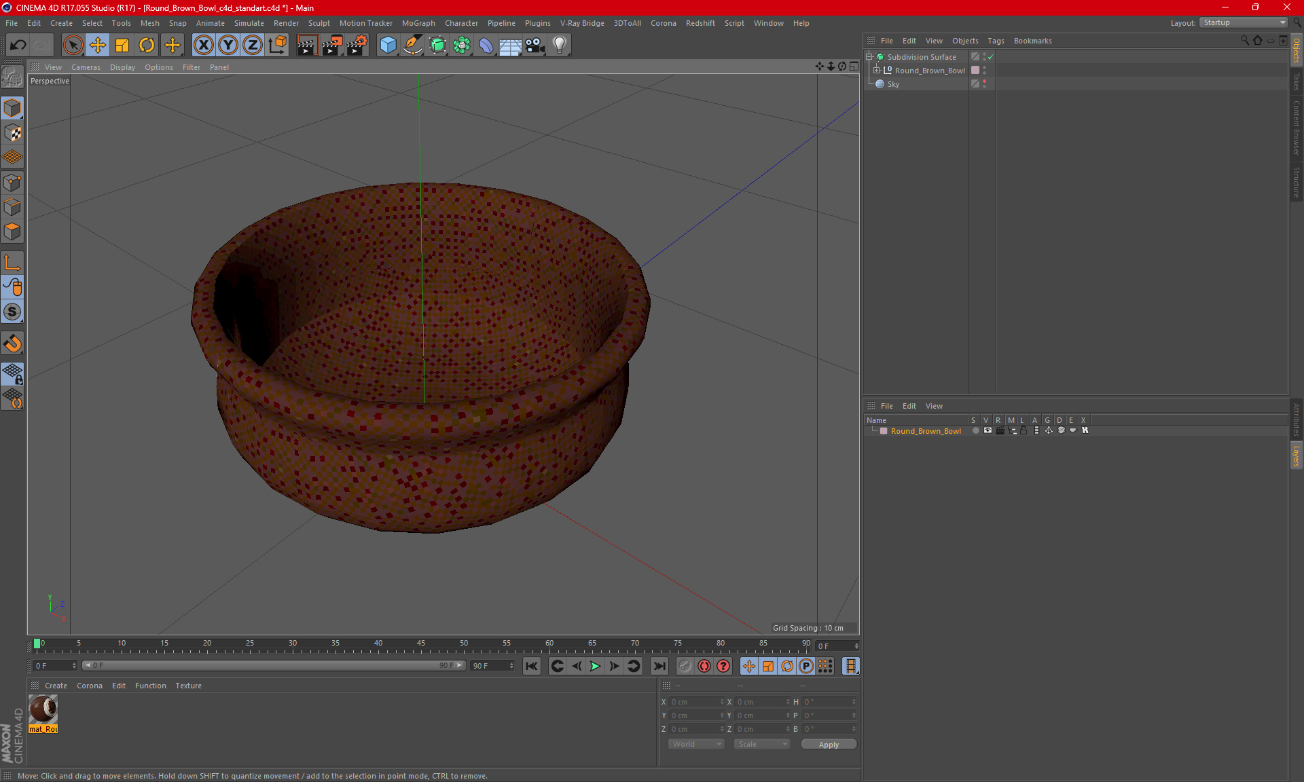Enable Texture mode in left toolbar
The height and width of the screenshot is (782, 1304).
pos(13,133)
